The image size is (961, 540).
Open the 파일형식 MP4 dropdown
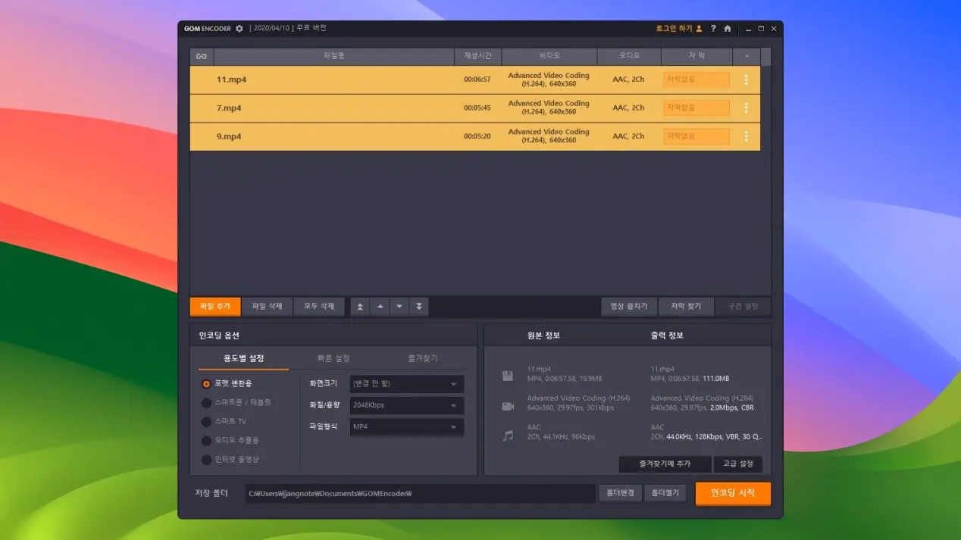coord(407,426)
